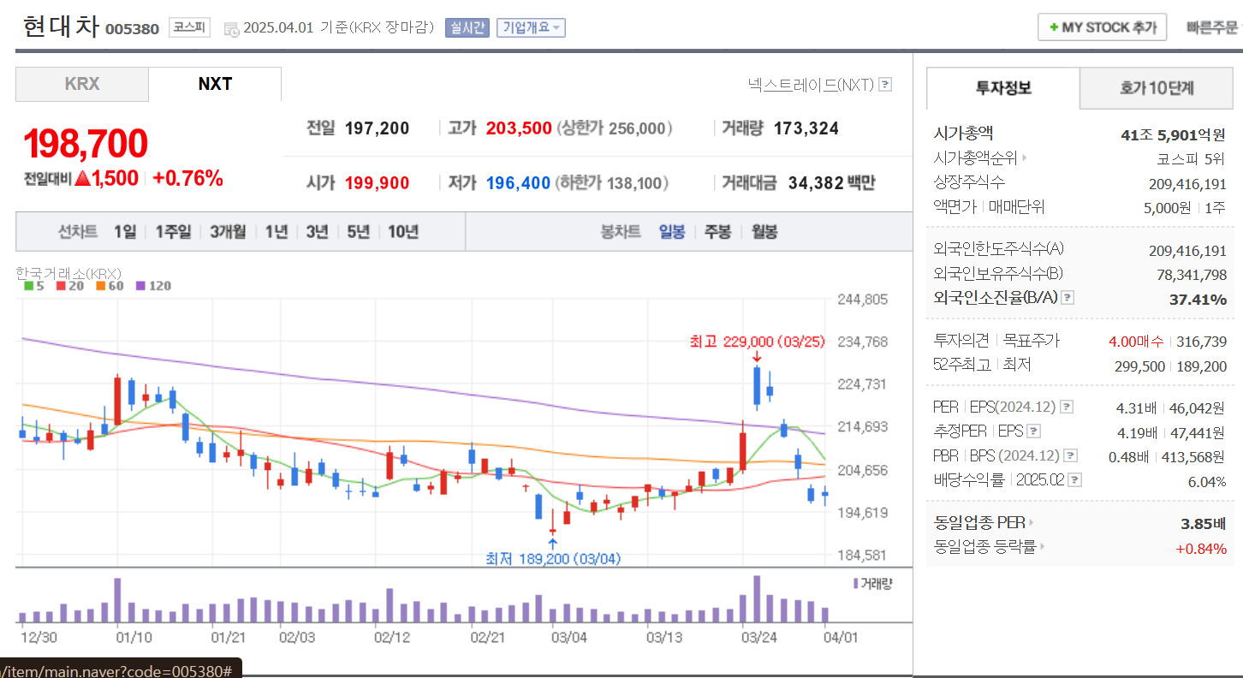The height and width of the screenshot is (678, 1243).
Task: Click the 동일업종 등락률 value +0.84%
Action: pos(1201,548)
